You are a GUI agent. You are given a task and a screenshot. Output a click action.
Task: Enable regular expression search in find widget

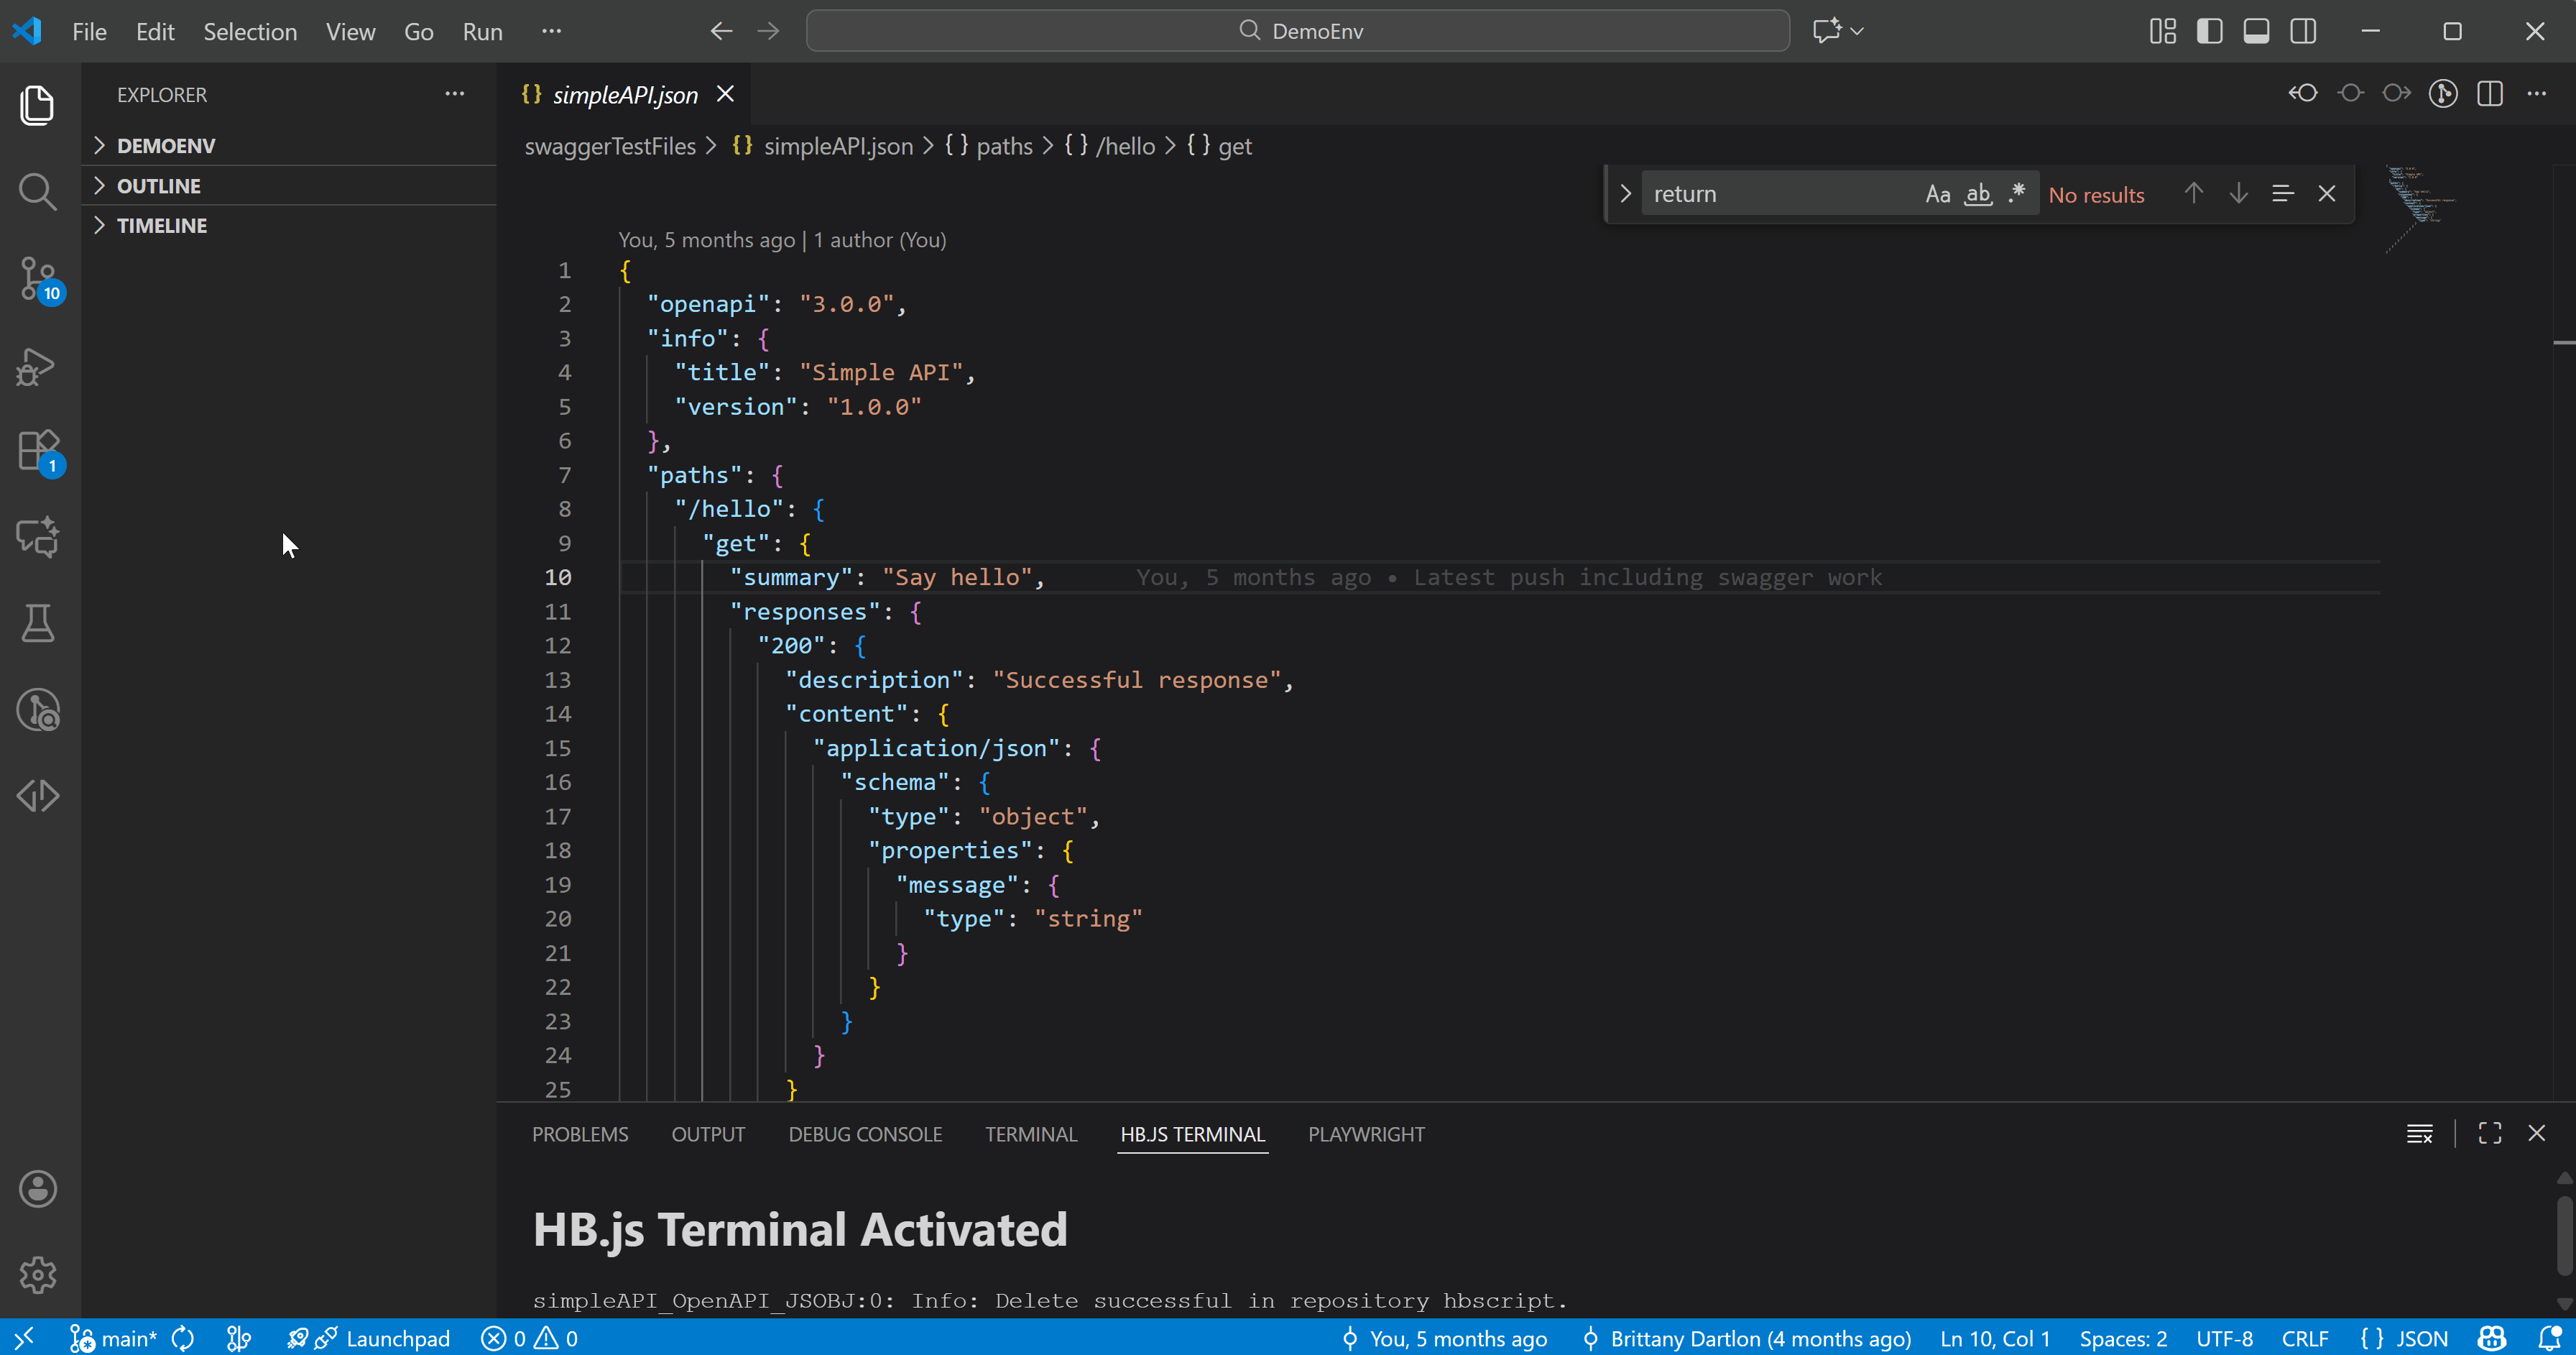2016,193
